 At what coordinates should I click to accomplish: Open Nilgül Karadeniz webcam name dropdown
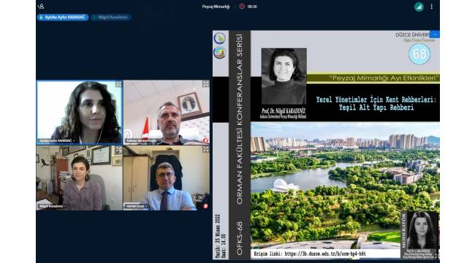(x=53, y=206)
